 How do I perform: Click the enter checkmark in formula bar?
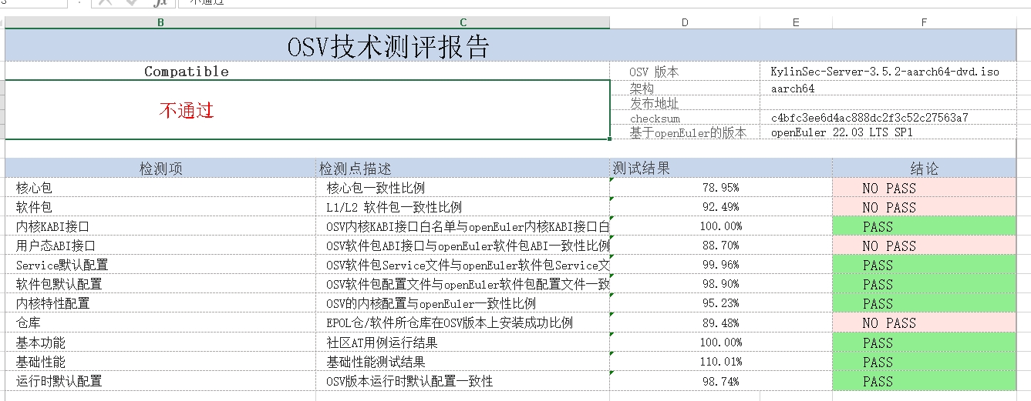pos(132,2)
